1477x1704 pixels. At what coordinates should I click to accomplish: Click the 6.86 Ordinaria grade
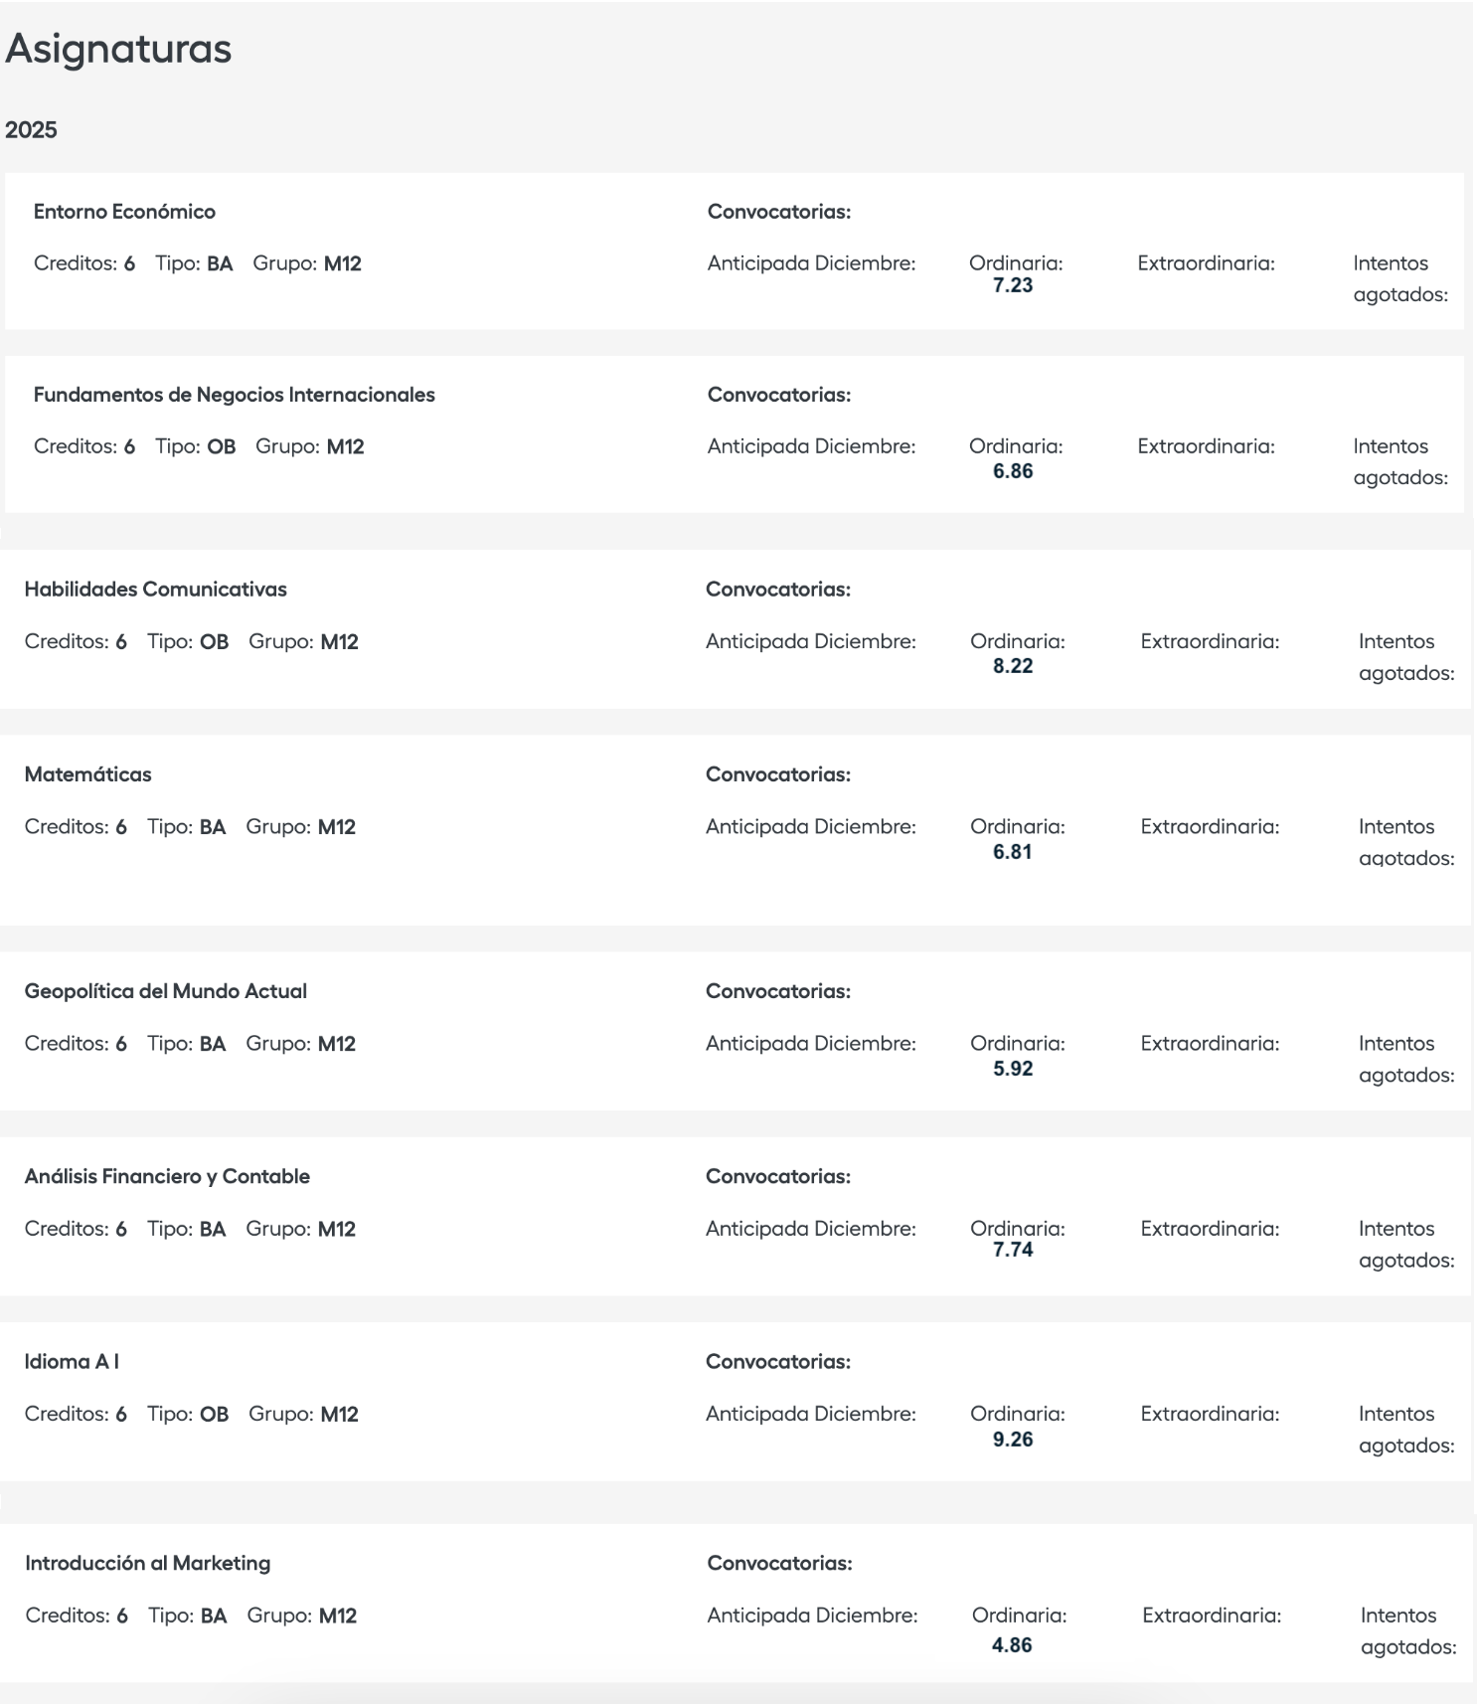tap(1013, 471)
